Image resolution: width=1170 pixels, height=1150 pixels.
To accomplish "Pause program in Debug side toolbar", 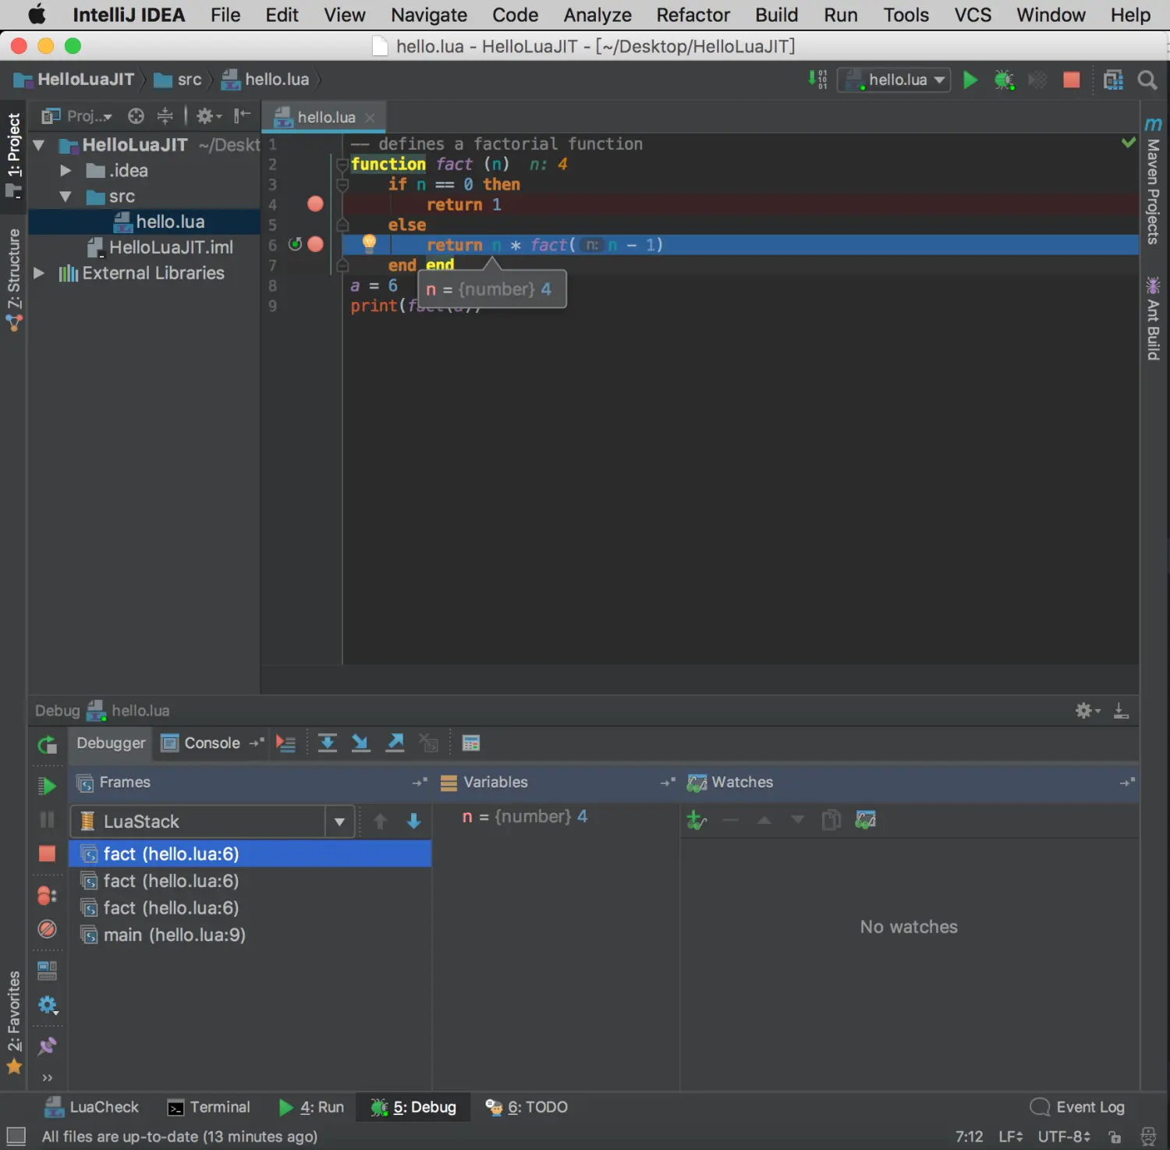I will pyautogui.click(x=47, y=819).
